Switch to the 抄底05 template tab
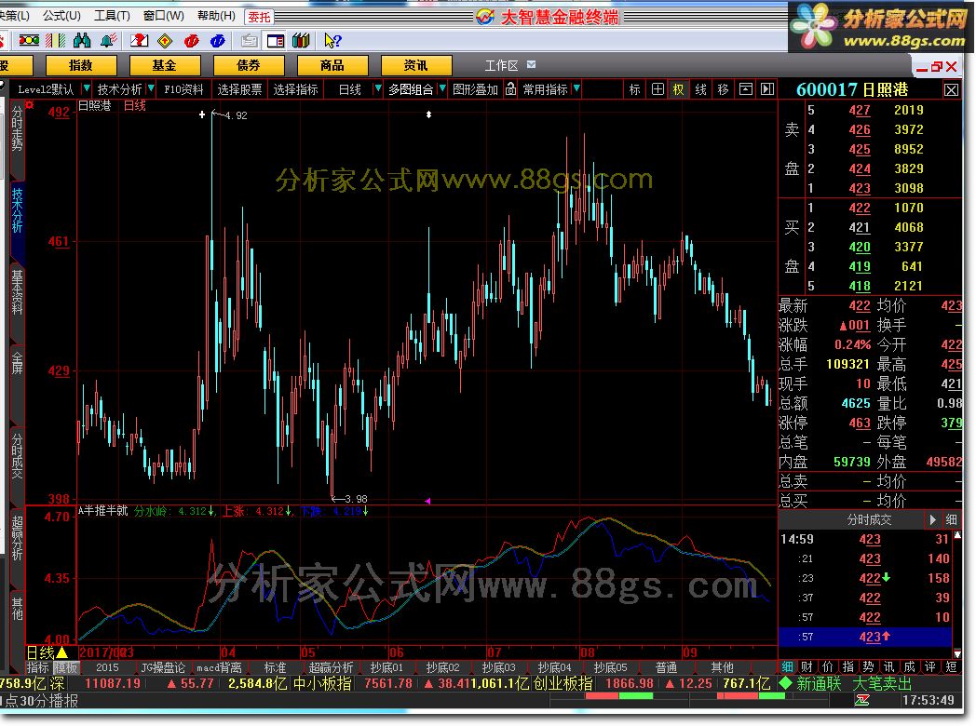 tap(610, 667)
